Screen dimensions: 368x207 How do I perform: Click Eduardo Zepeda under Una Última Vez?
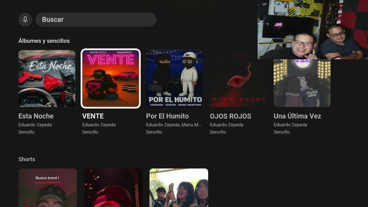[x=290, y=125]
